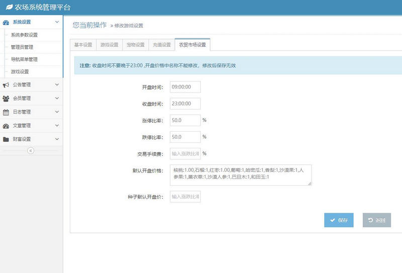Expand the 公告管理 chevron
The width and height of the screenshot is (402, 273).
pos(57,84)
